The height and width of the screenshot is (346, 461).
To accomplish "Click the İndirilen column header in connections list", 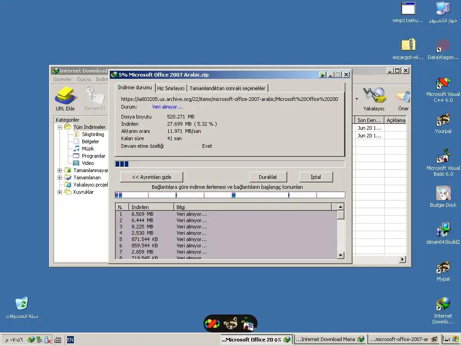I will (x=151, y=207).
